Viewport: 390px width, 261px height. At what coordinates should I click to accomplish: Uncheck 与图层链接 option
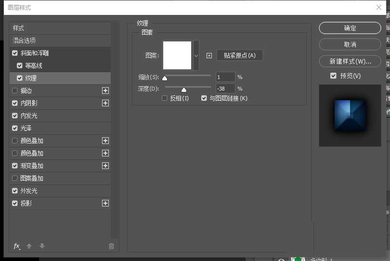[204, 98]
